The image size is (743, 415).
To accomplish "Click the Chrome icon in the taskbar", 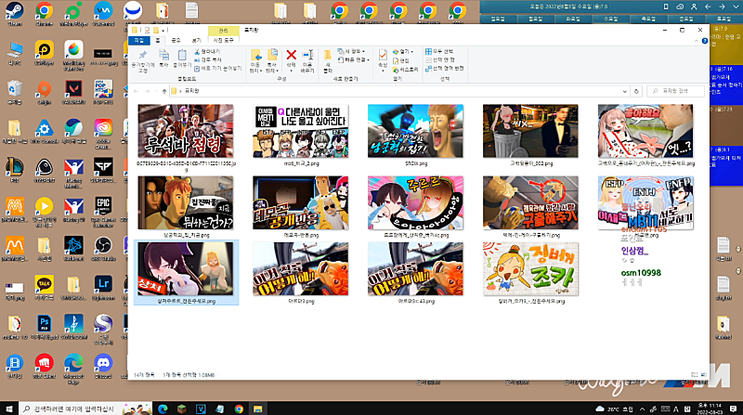I will coord(238,409).
